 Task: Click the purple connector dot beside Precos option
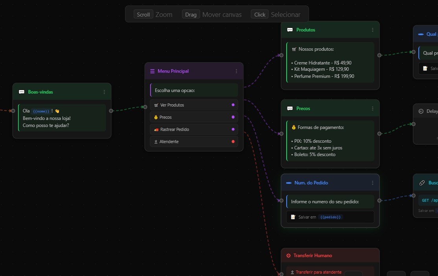coord(233,117)
